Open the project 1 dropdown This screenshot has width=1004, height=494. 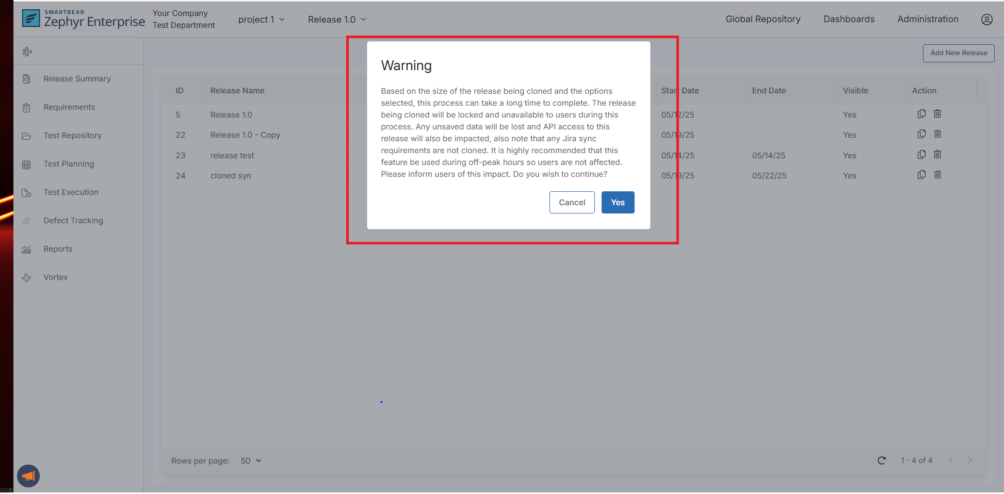click(261, 20)
